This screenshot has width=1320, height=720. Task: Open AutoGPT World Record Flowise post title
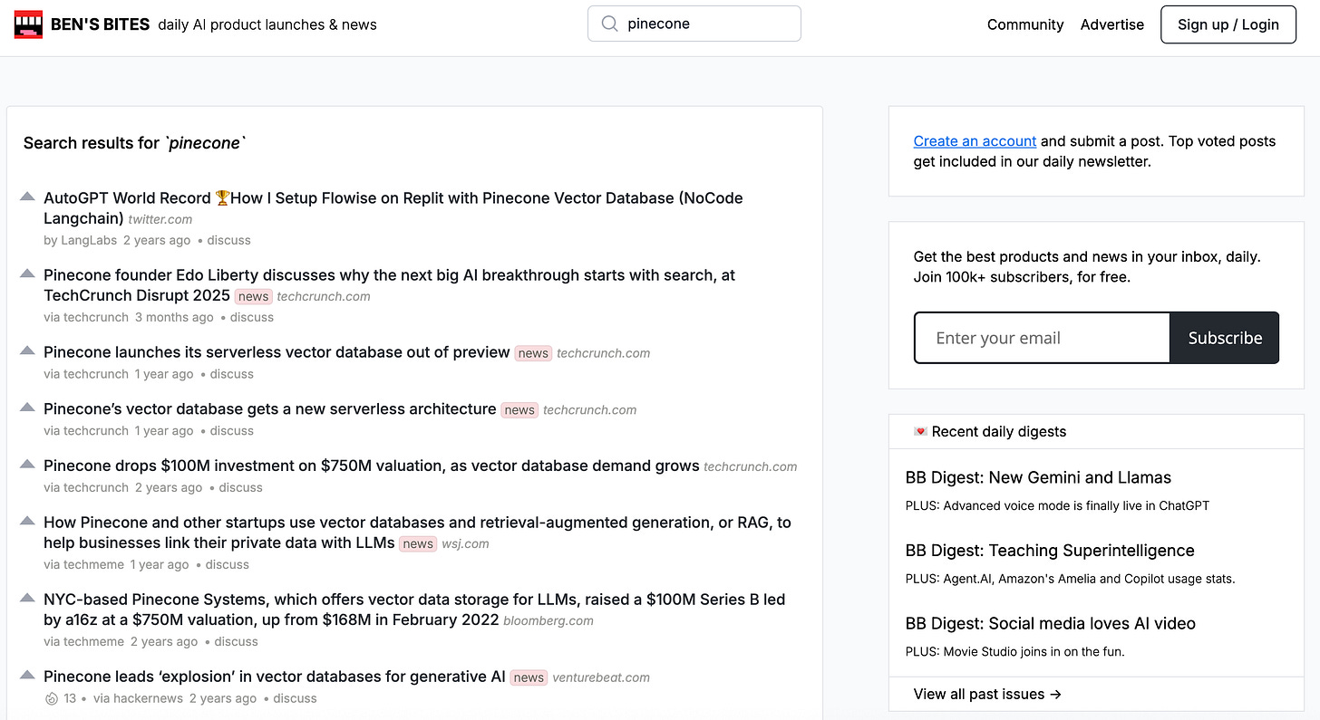click(x=393, y=207)
